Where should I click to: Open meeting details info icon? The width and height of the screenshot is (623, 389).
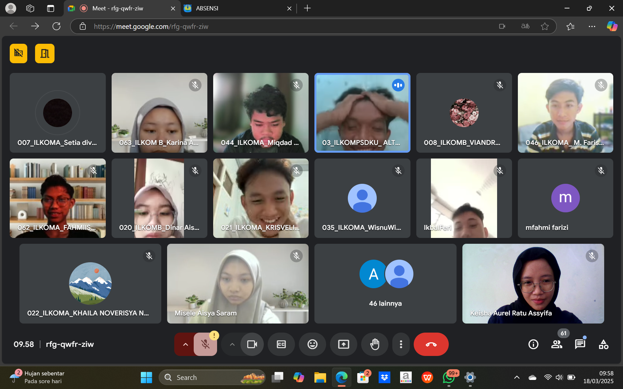point(533,344)
